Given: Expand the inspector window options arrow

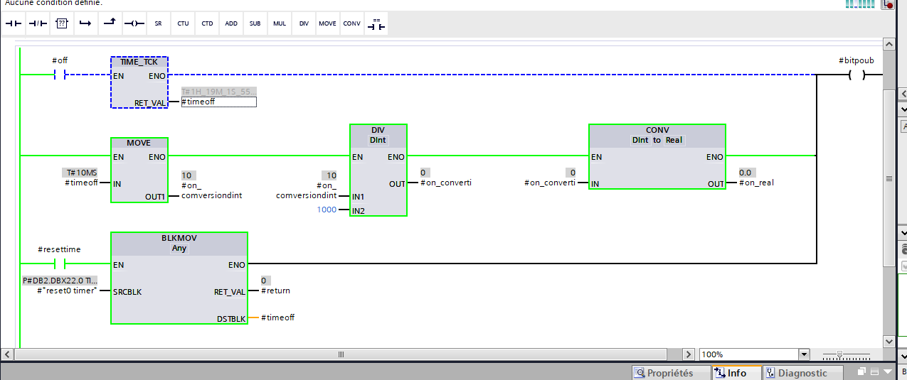Looking at the screenshot, I should click(887, 372).
